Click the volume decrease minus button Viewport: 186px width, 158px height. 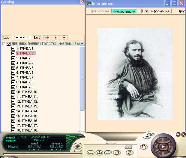[77, 151]
